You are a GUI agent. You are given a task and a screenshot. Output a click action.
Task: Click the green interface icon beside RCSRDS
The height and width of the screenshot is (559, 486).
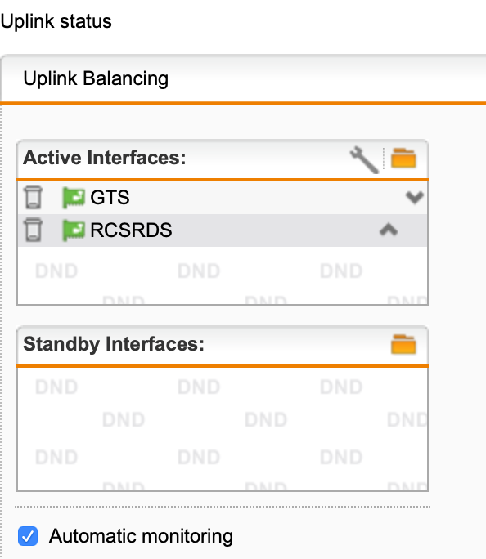point(74,230)
